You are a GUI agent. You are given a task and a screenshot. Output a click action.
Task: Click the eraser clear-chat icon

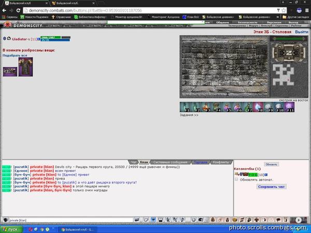pos(146,220)
